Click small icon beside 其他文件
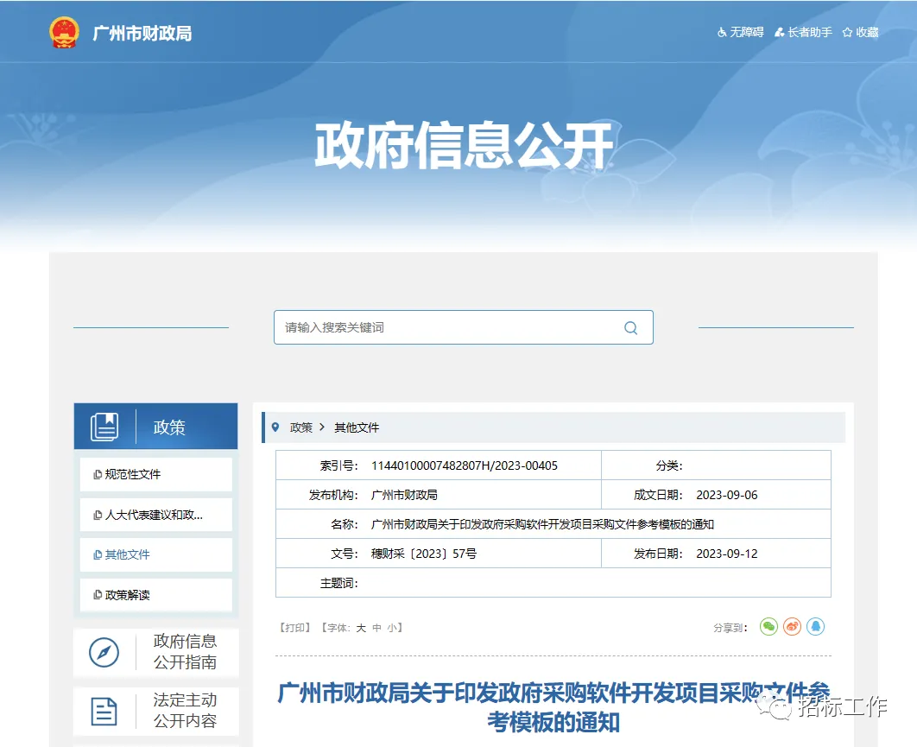Screen dimensions: 917x747 [98, 554]
